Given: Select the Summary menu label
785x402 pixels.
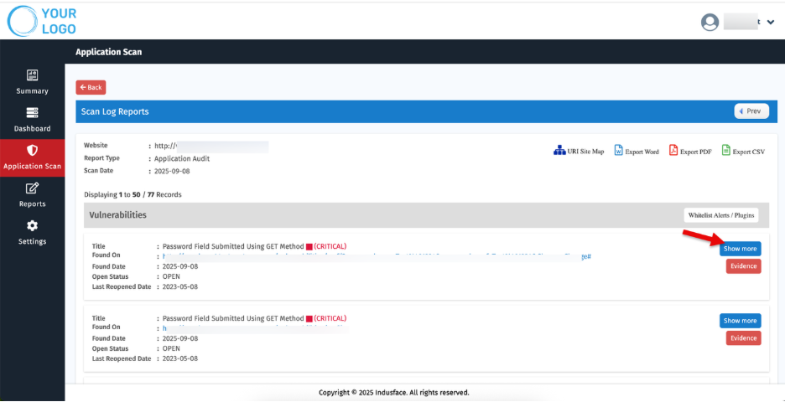Looking at the screenshot, I should (x=32, y=91).
